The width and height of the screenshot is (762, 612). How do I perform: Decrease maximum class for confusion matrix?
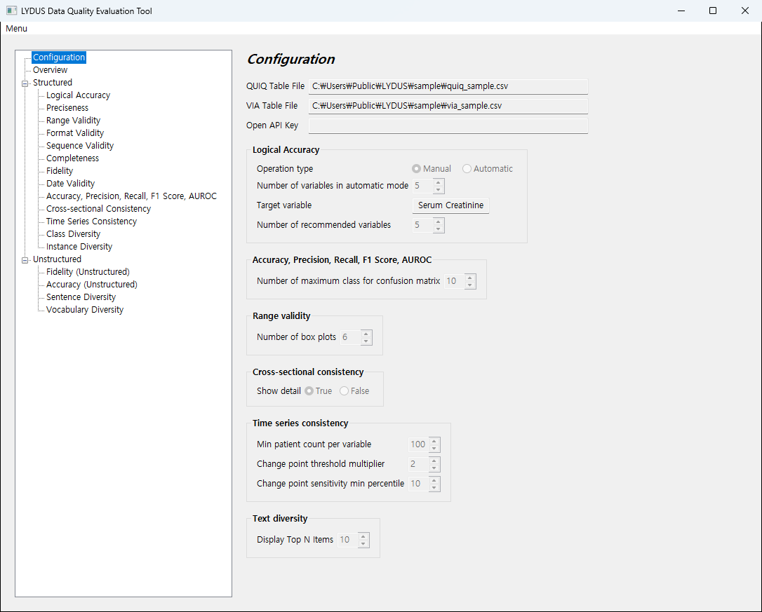click(470, 285)
